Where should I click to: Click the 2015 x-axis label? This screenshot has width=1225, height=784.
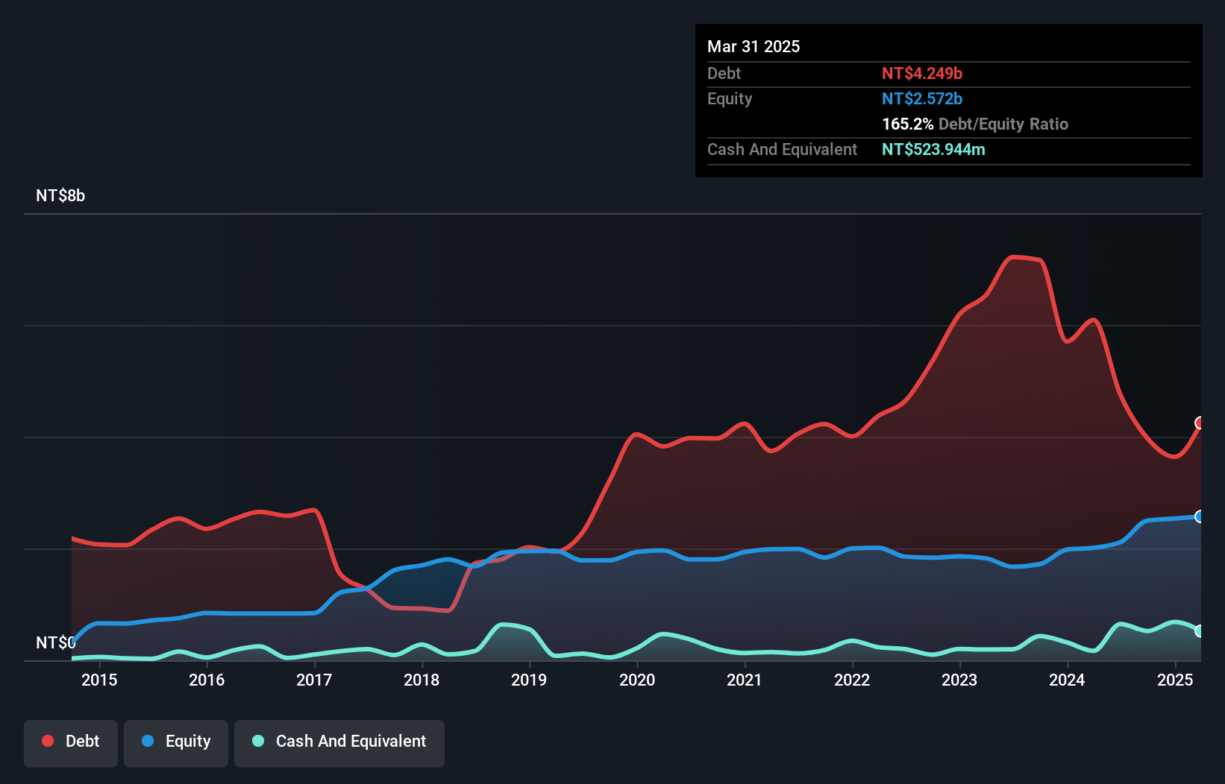[99, 680]
